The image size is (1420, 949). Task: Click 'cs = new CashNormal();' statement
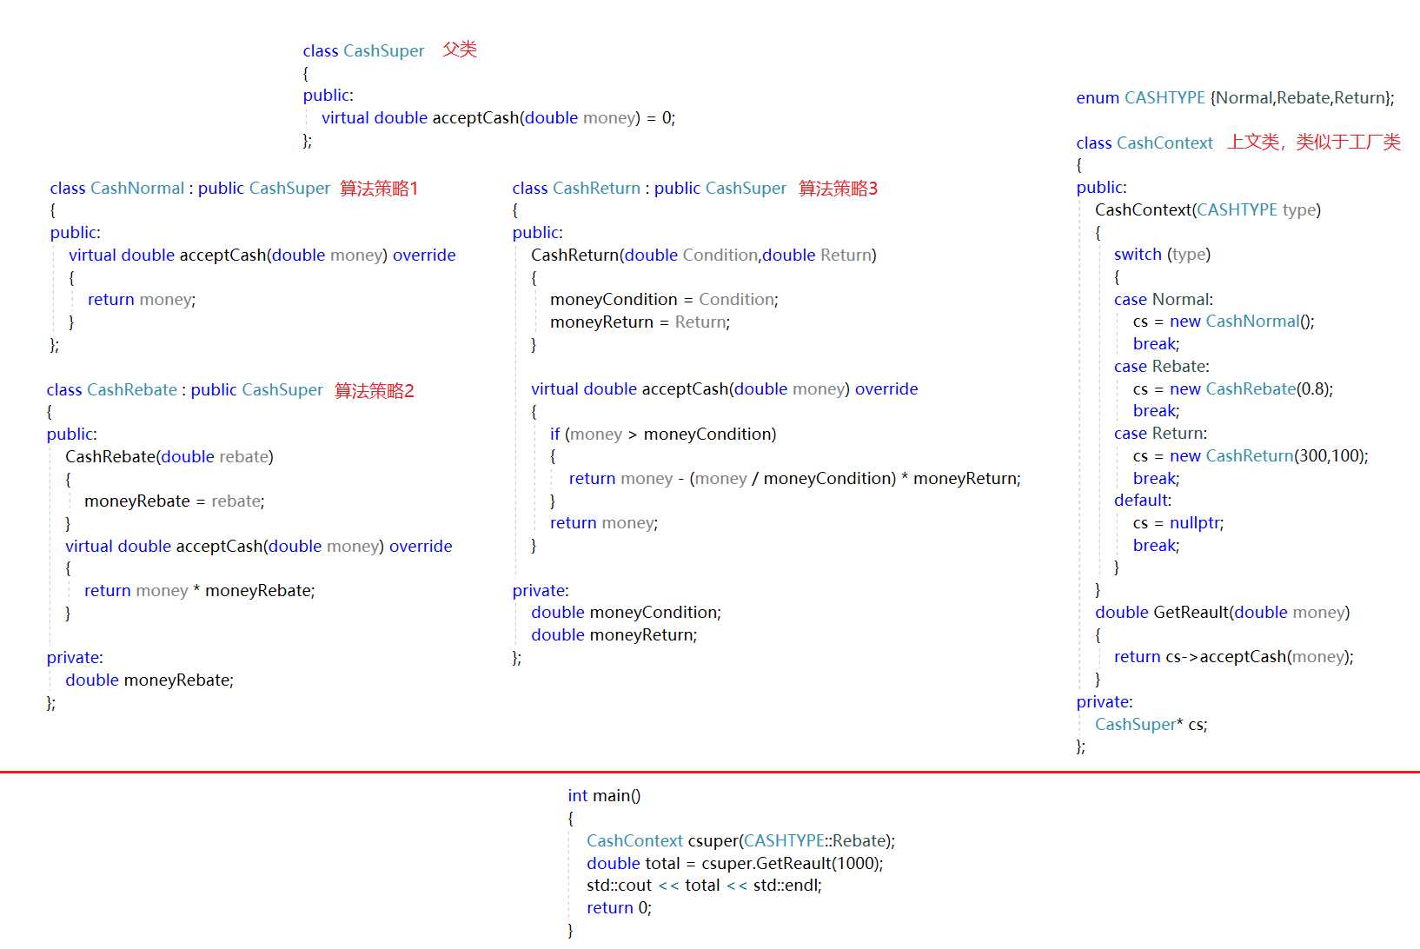tap(1224, 321)
